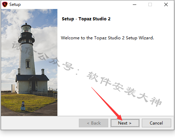
Task: Close the Setup wizard window
Action: [166, 4]
